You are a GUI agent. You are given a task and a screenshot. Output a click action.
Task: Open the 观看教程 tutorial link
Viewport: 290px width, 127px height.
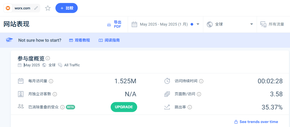point(79,40)
